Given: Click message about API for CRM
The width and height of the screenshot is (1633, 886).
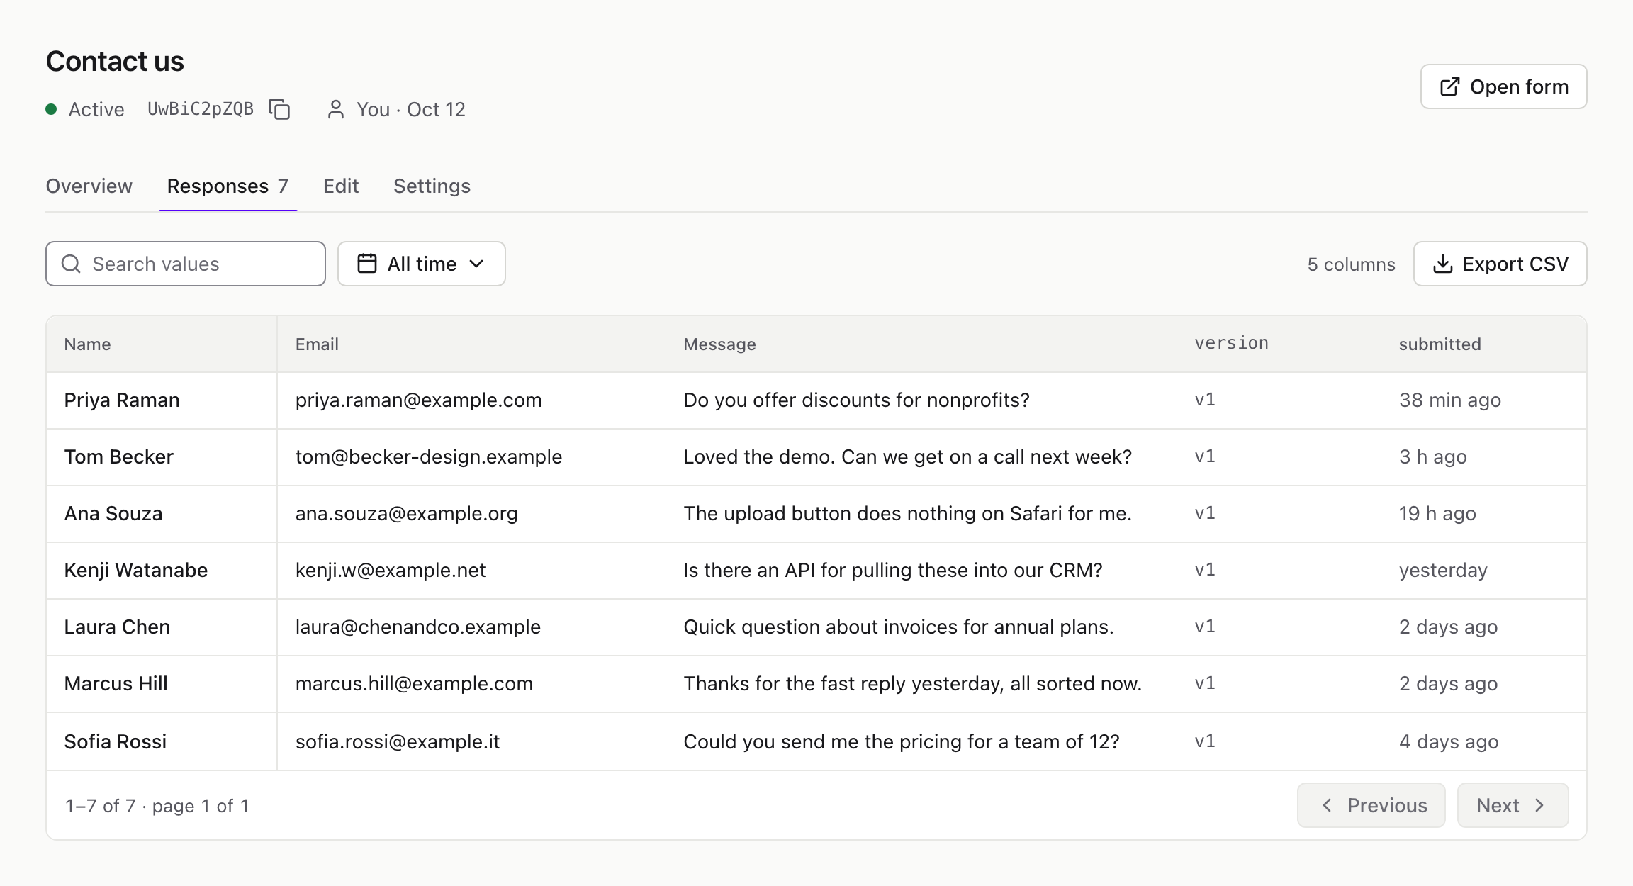Looking at the screenshot, I should pos(892,571).
